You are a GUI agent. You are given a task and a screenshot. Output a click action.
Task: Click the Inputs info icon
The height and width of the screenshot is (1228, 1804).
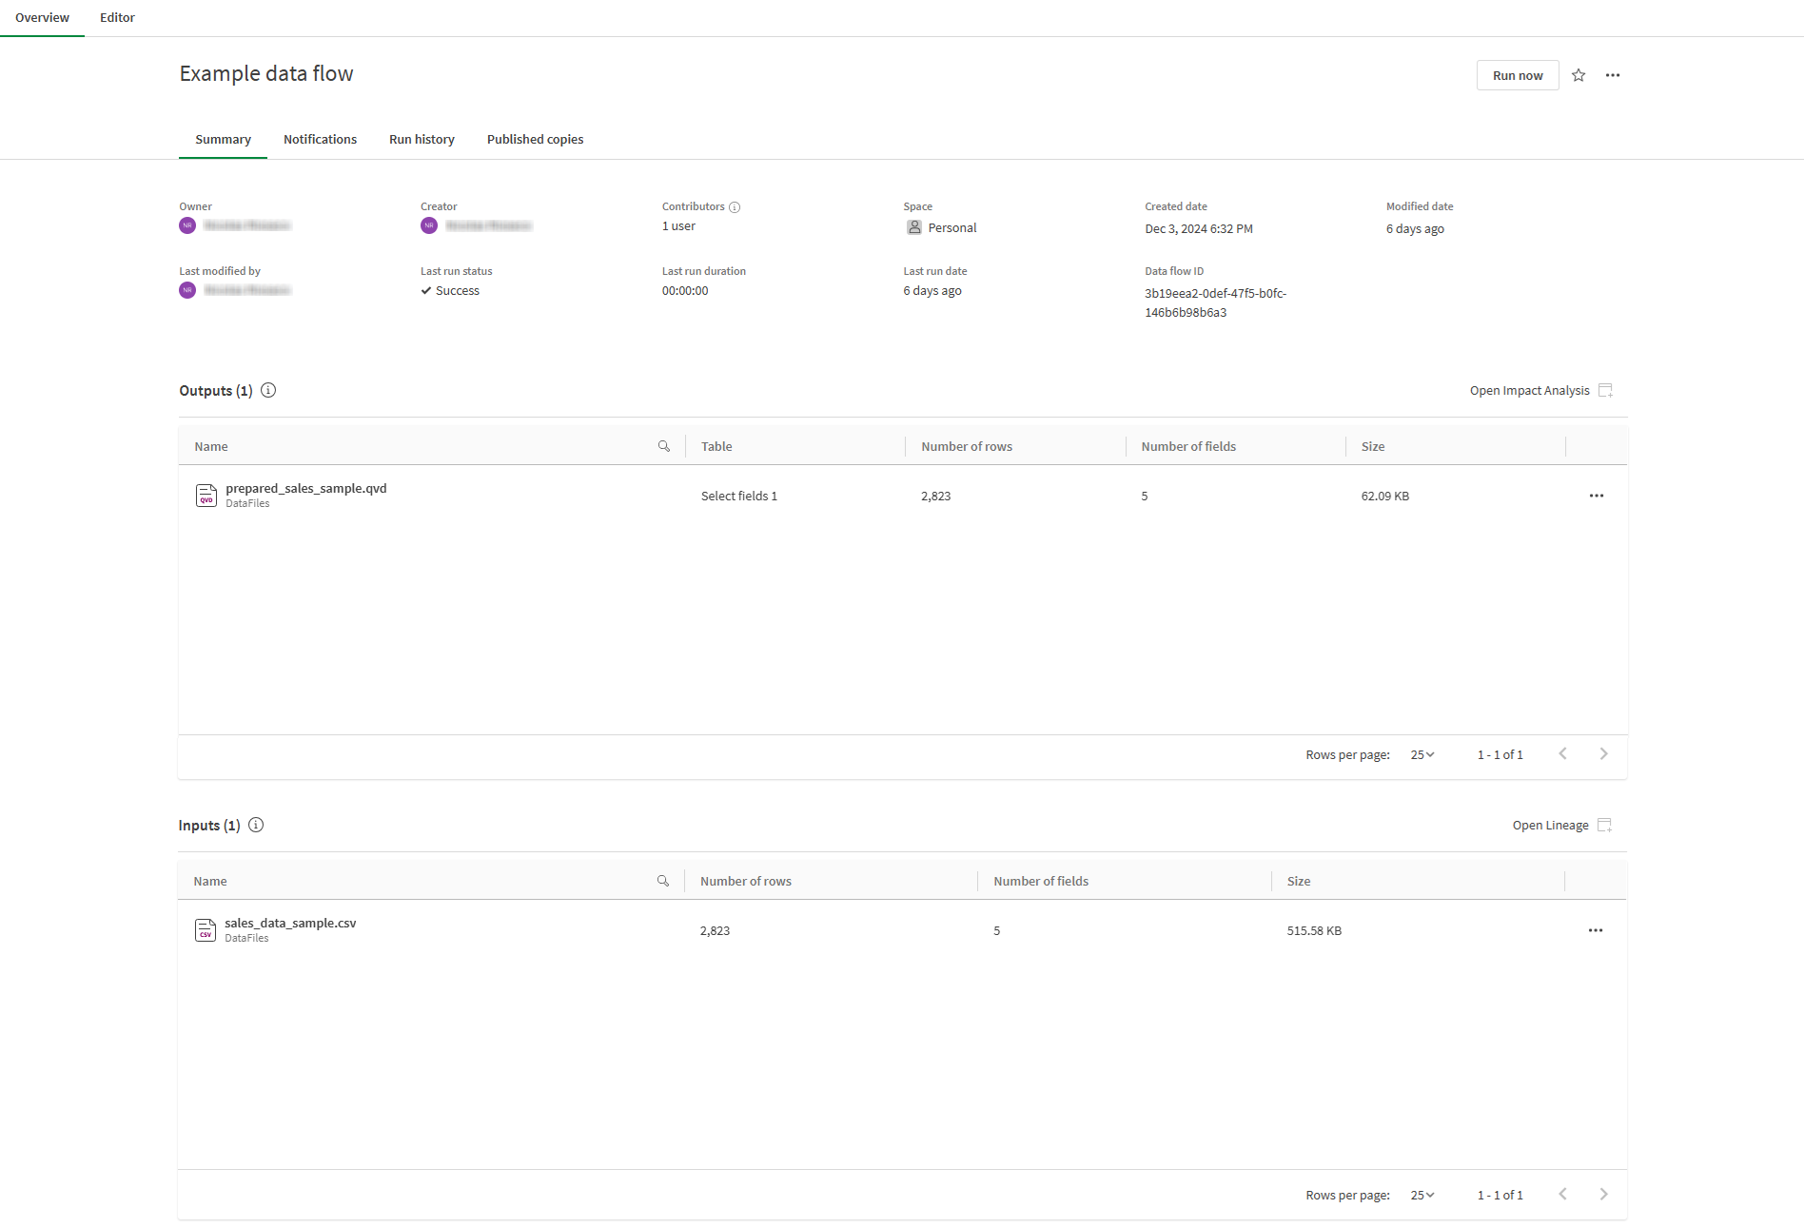(x=255, y=825)
